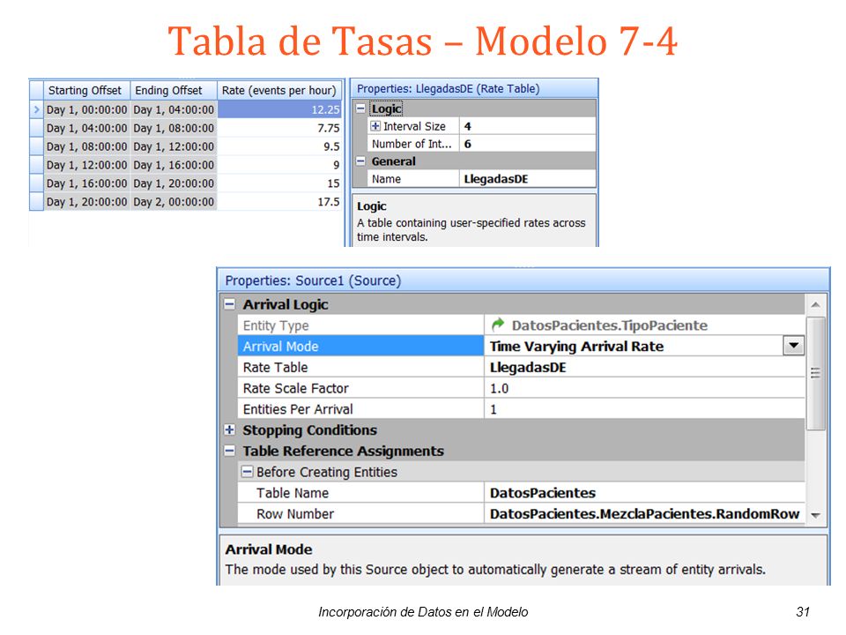Edit Number of Intervals value 6
846x635 pixels.
[528, 144]
